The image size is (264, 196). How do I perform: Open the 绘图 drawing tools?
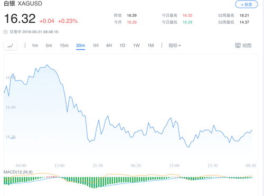pos(247,45)
